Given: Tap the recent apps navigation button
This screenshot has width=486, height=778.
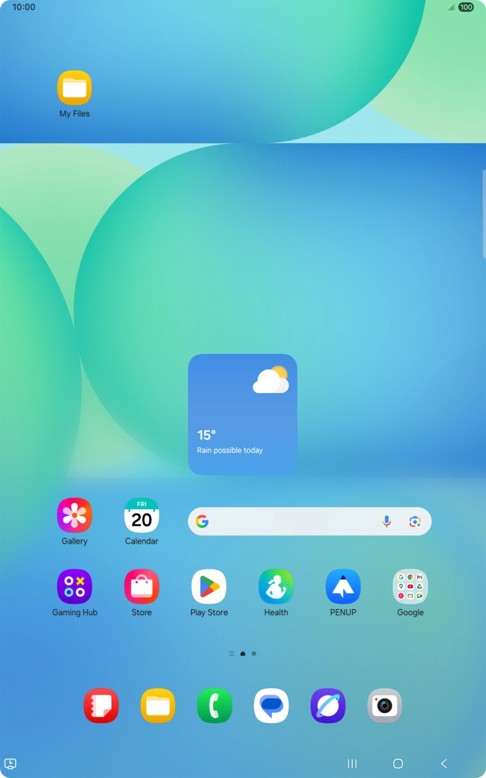Looking at the screenshot, I should click(x=352, y=763).
